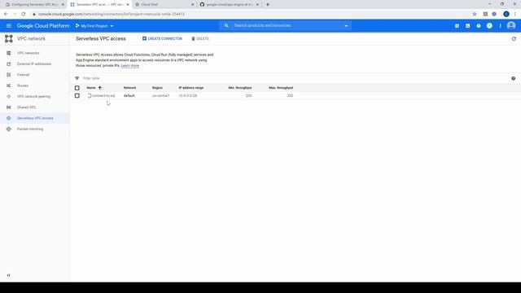Open the Firewall section
The width and height of the screenshot is (521, 293).
[24, 75]
